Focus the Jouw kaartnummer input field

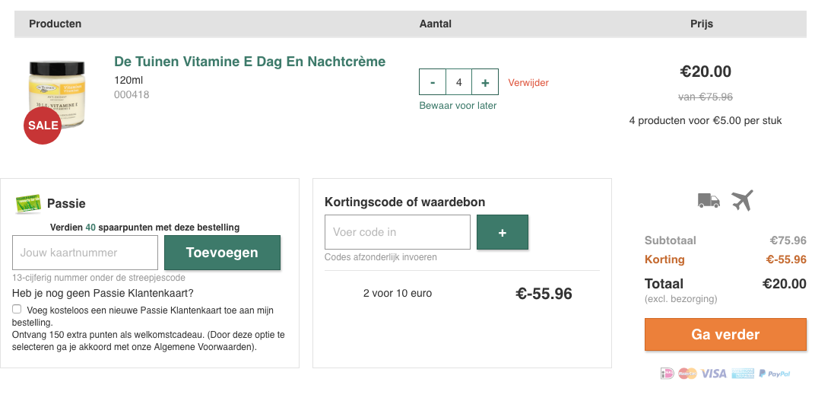coord(85,253)
